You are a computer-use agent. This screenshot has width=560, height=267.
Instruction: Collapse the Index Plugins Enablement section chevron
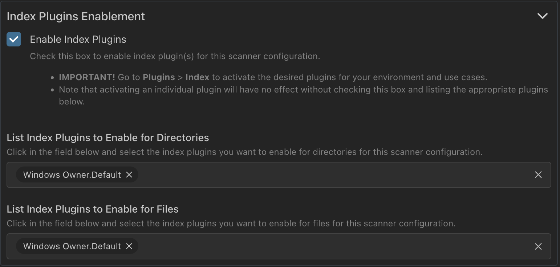(x=542, y=16)
